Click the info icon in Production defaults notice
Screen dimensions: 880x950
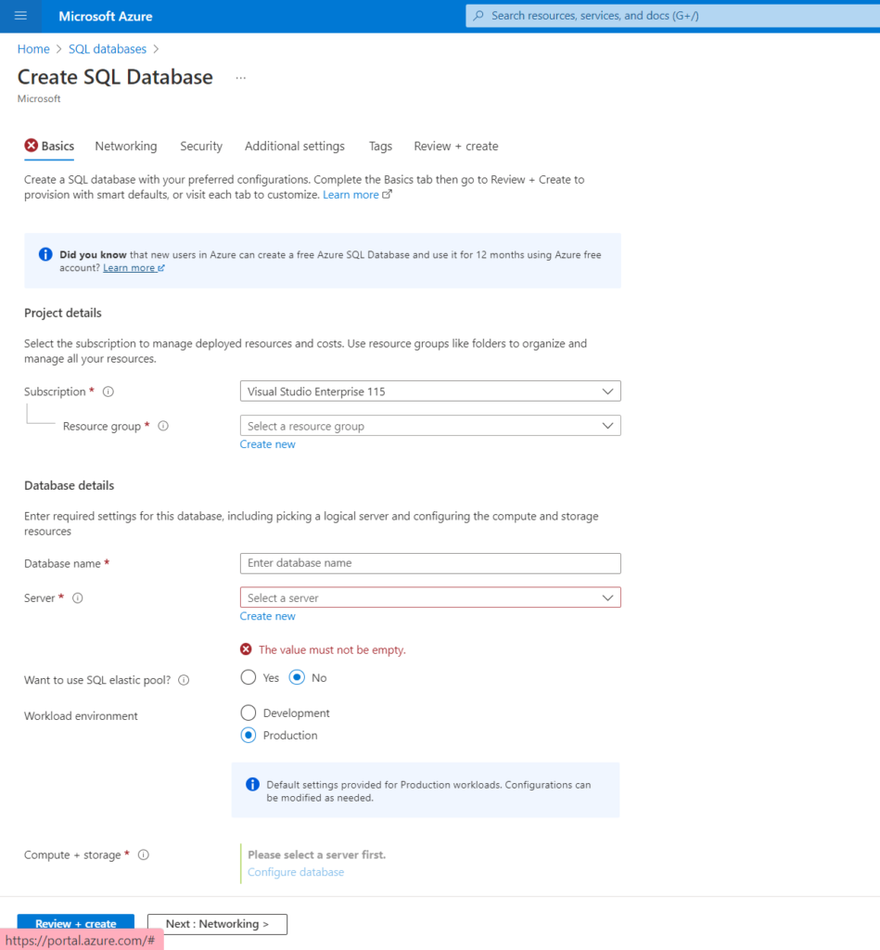tap(252, 785)
